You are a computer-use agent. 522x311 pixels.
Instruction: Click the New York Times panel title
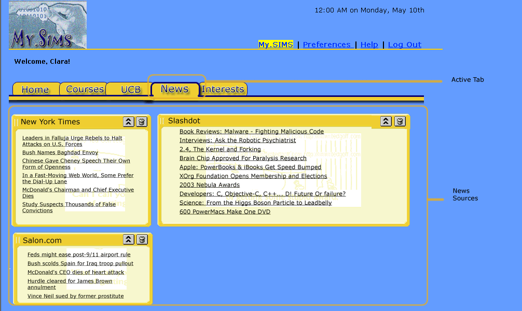[50, 122]
